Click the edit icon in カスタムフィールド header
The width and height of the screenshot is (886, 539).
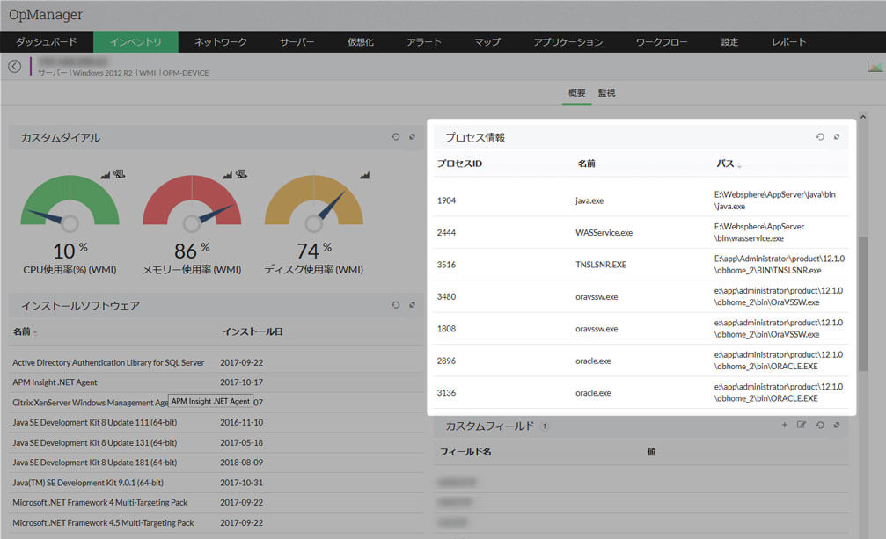(x=802, y=426)
